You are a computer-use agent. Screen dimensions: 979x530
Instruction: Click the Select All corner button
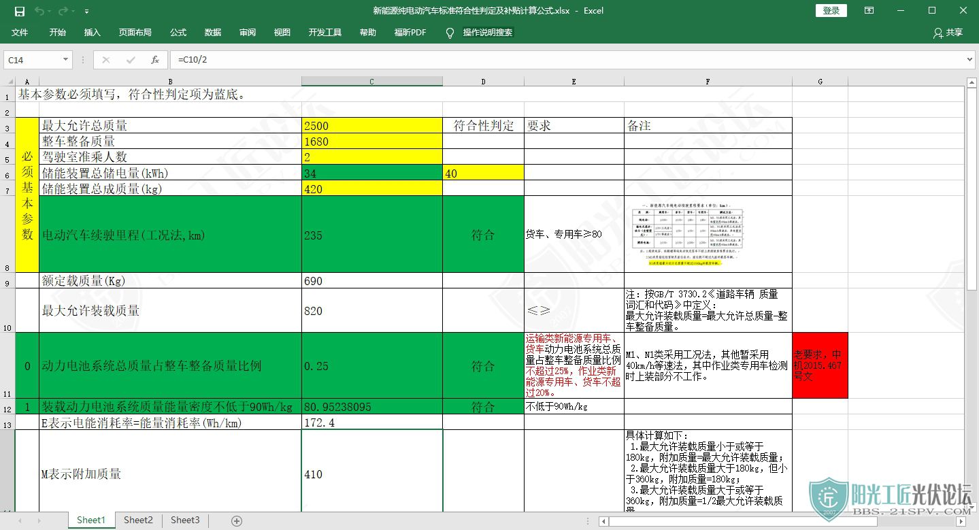coord(7,81)
